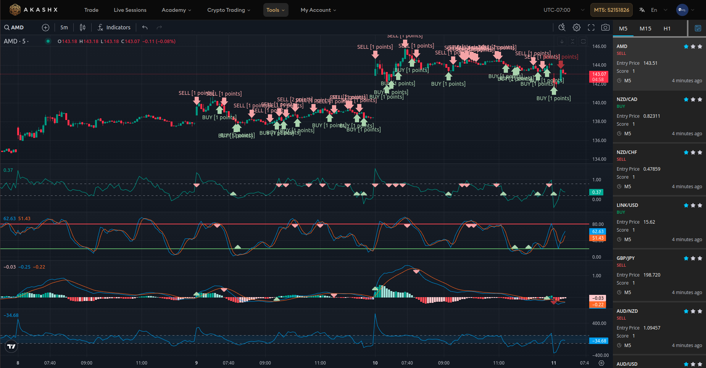Click the red overbought line at 80.00

click(x=294, y=224)
